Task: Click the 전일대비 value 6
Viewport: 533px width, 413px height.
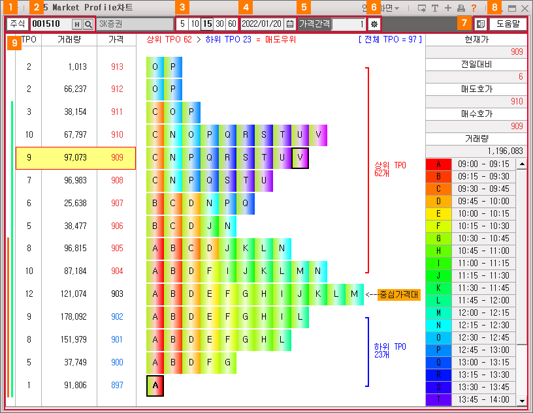Action: [x=521, y=77]
